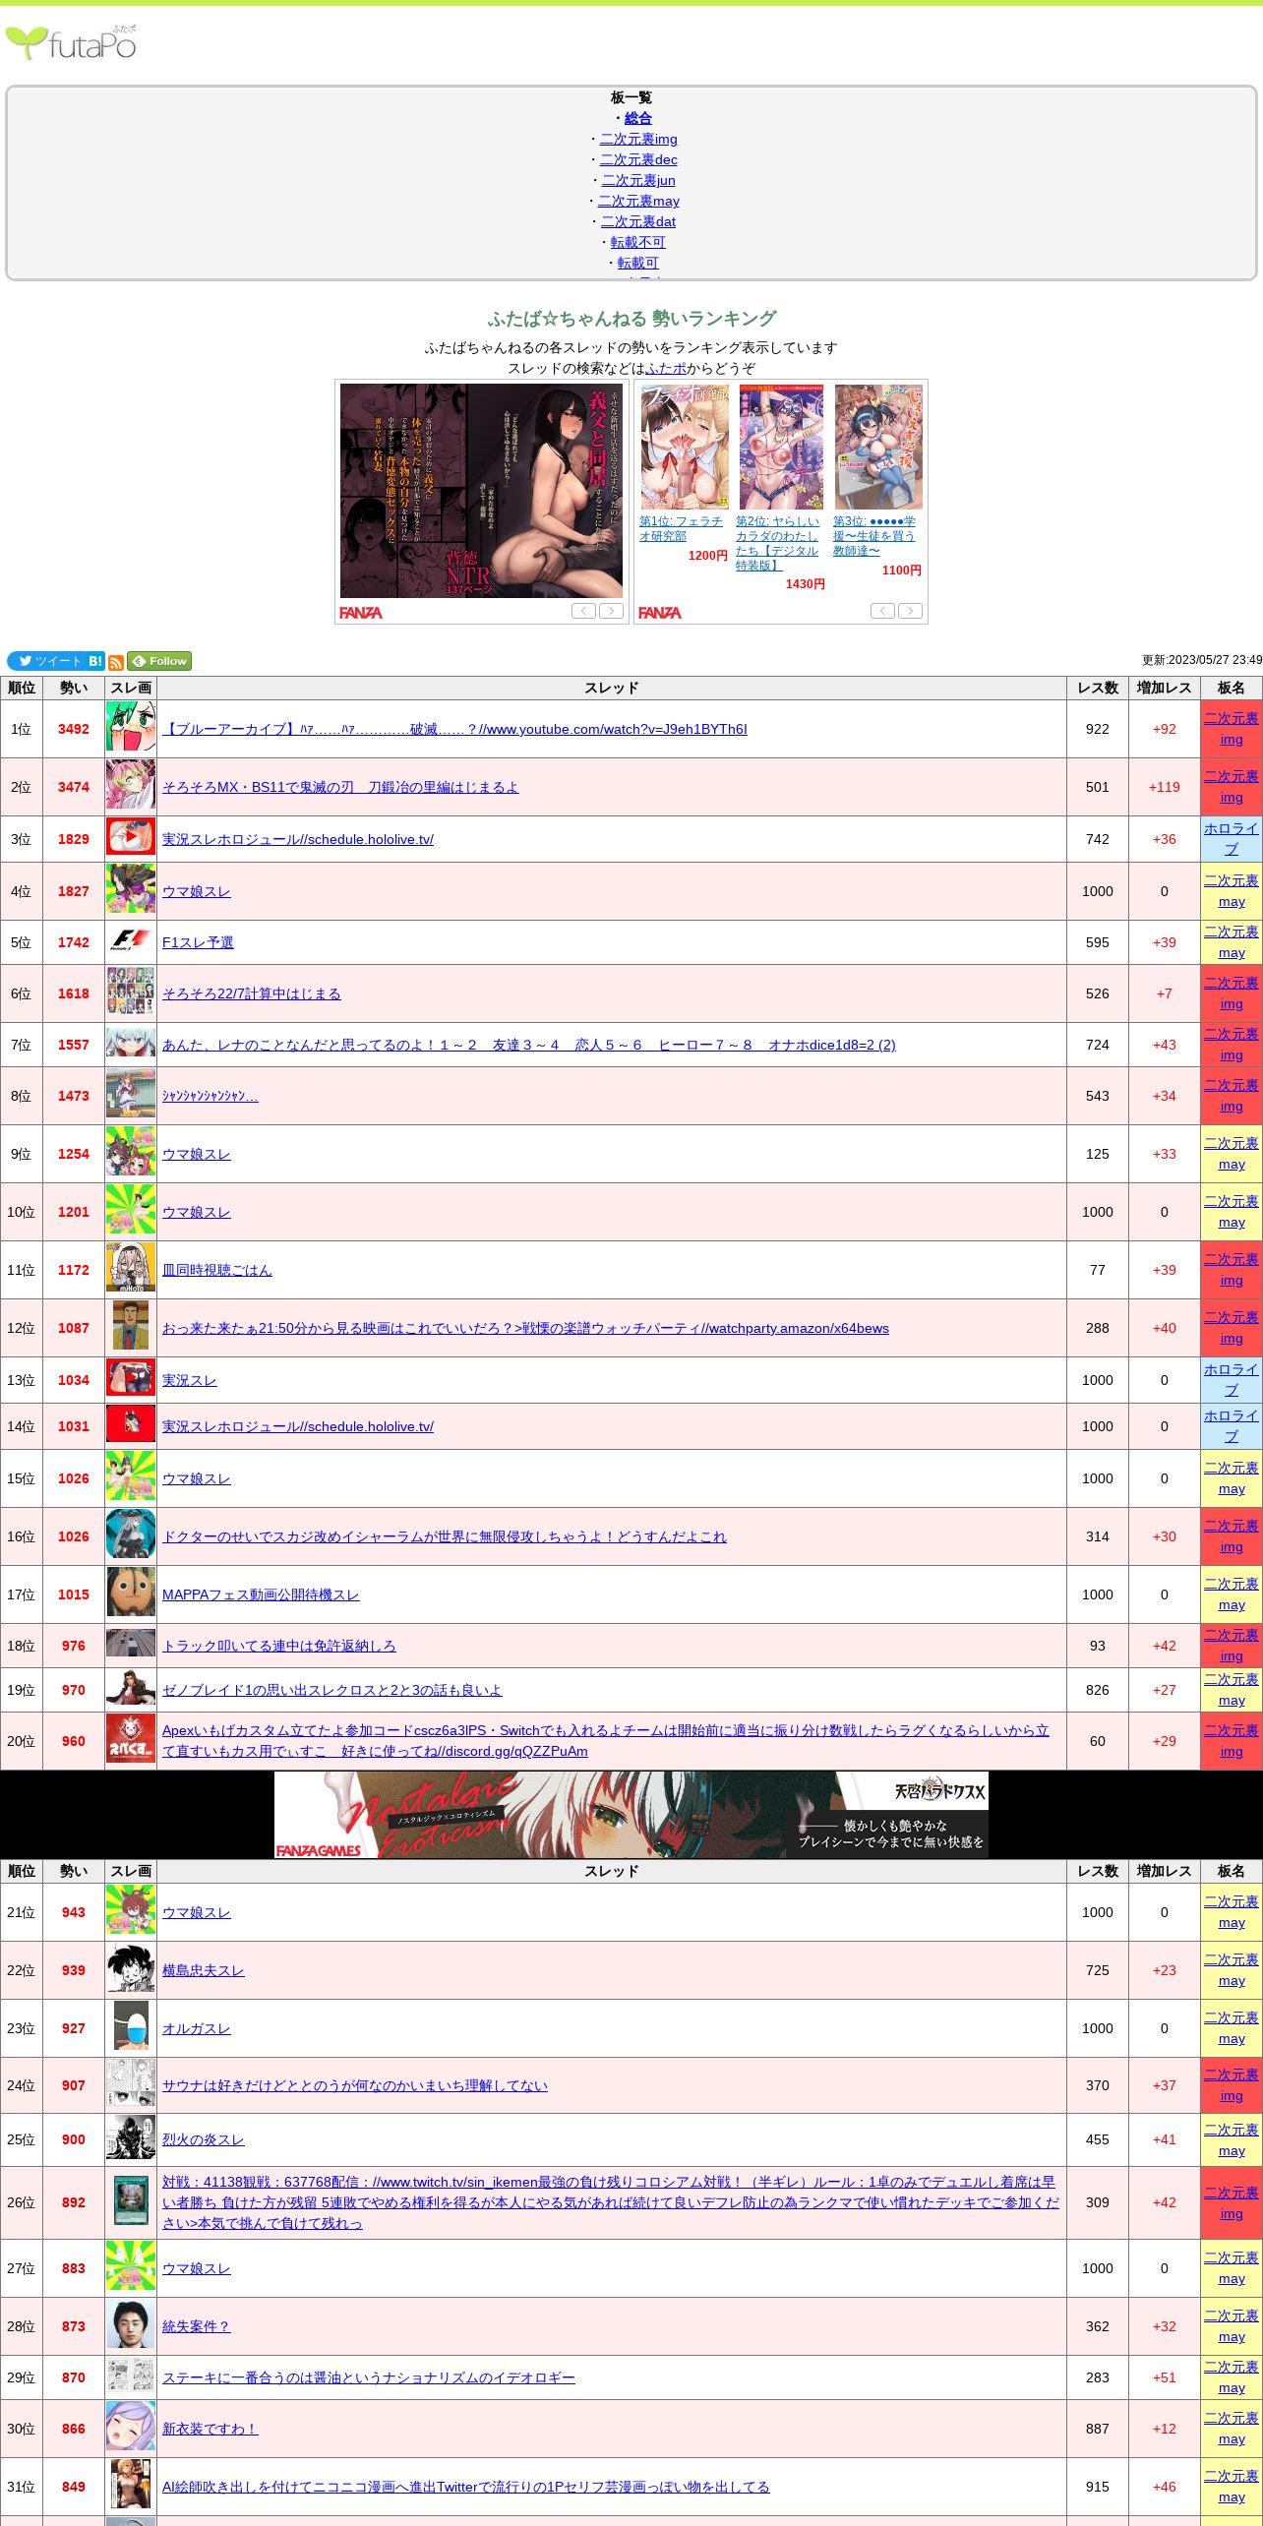
Task: Click ホロライブ board link in 14位 row
Action: coord(1232,1426)
